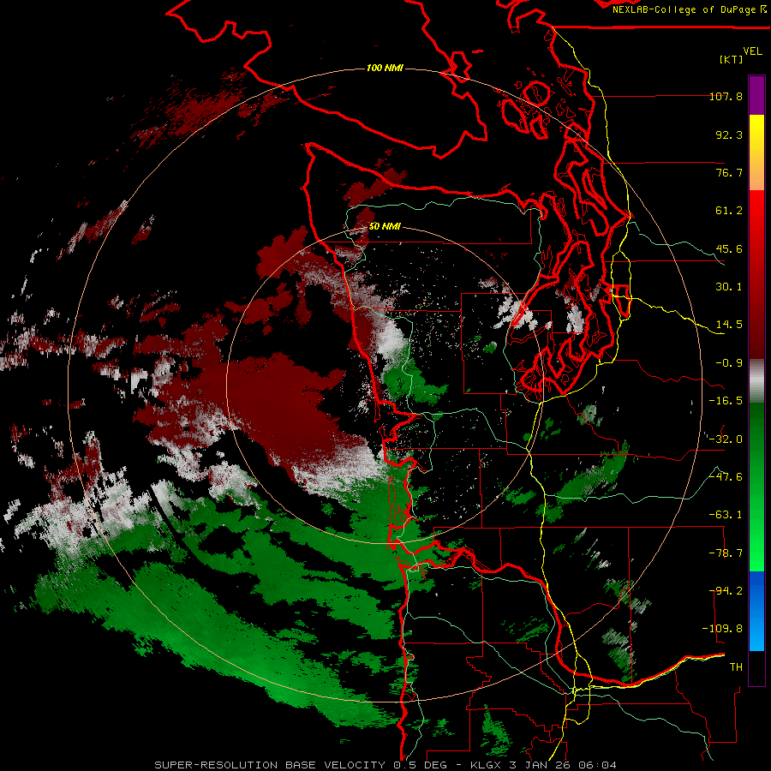Click the 92.3 value on velocity scale
The height and width of the screenshot is (771, 771).
click(x=729, y=134)
